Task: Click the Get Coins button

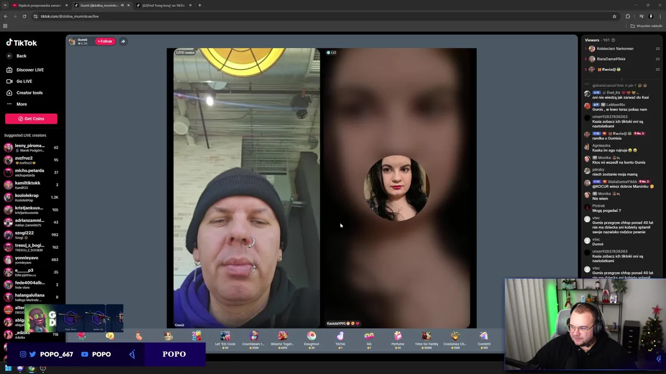Action: [31, 118]
